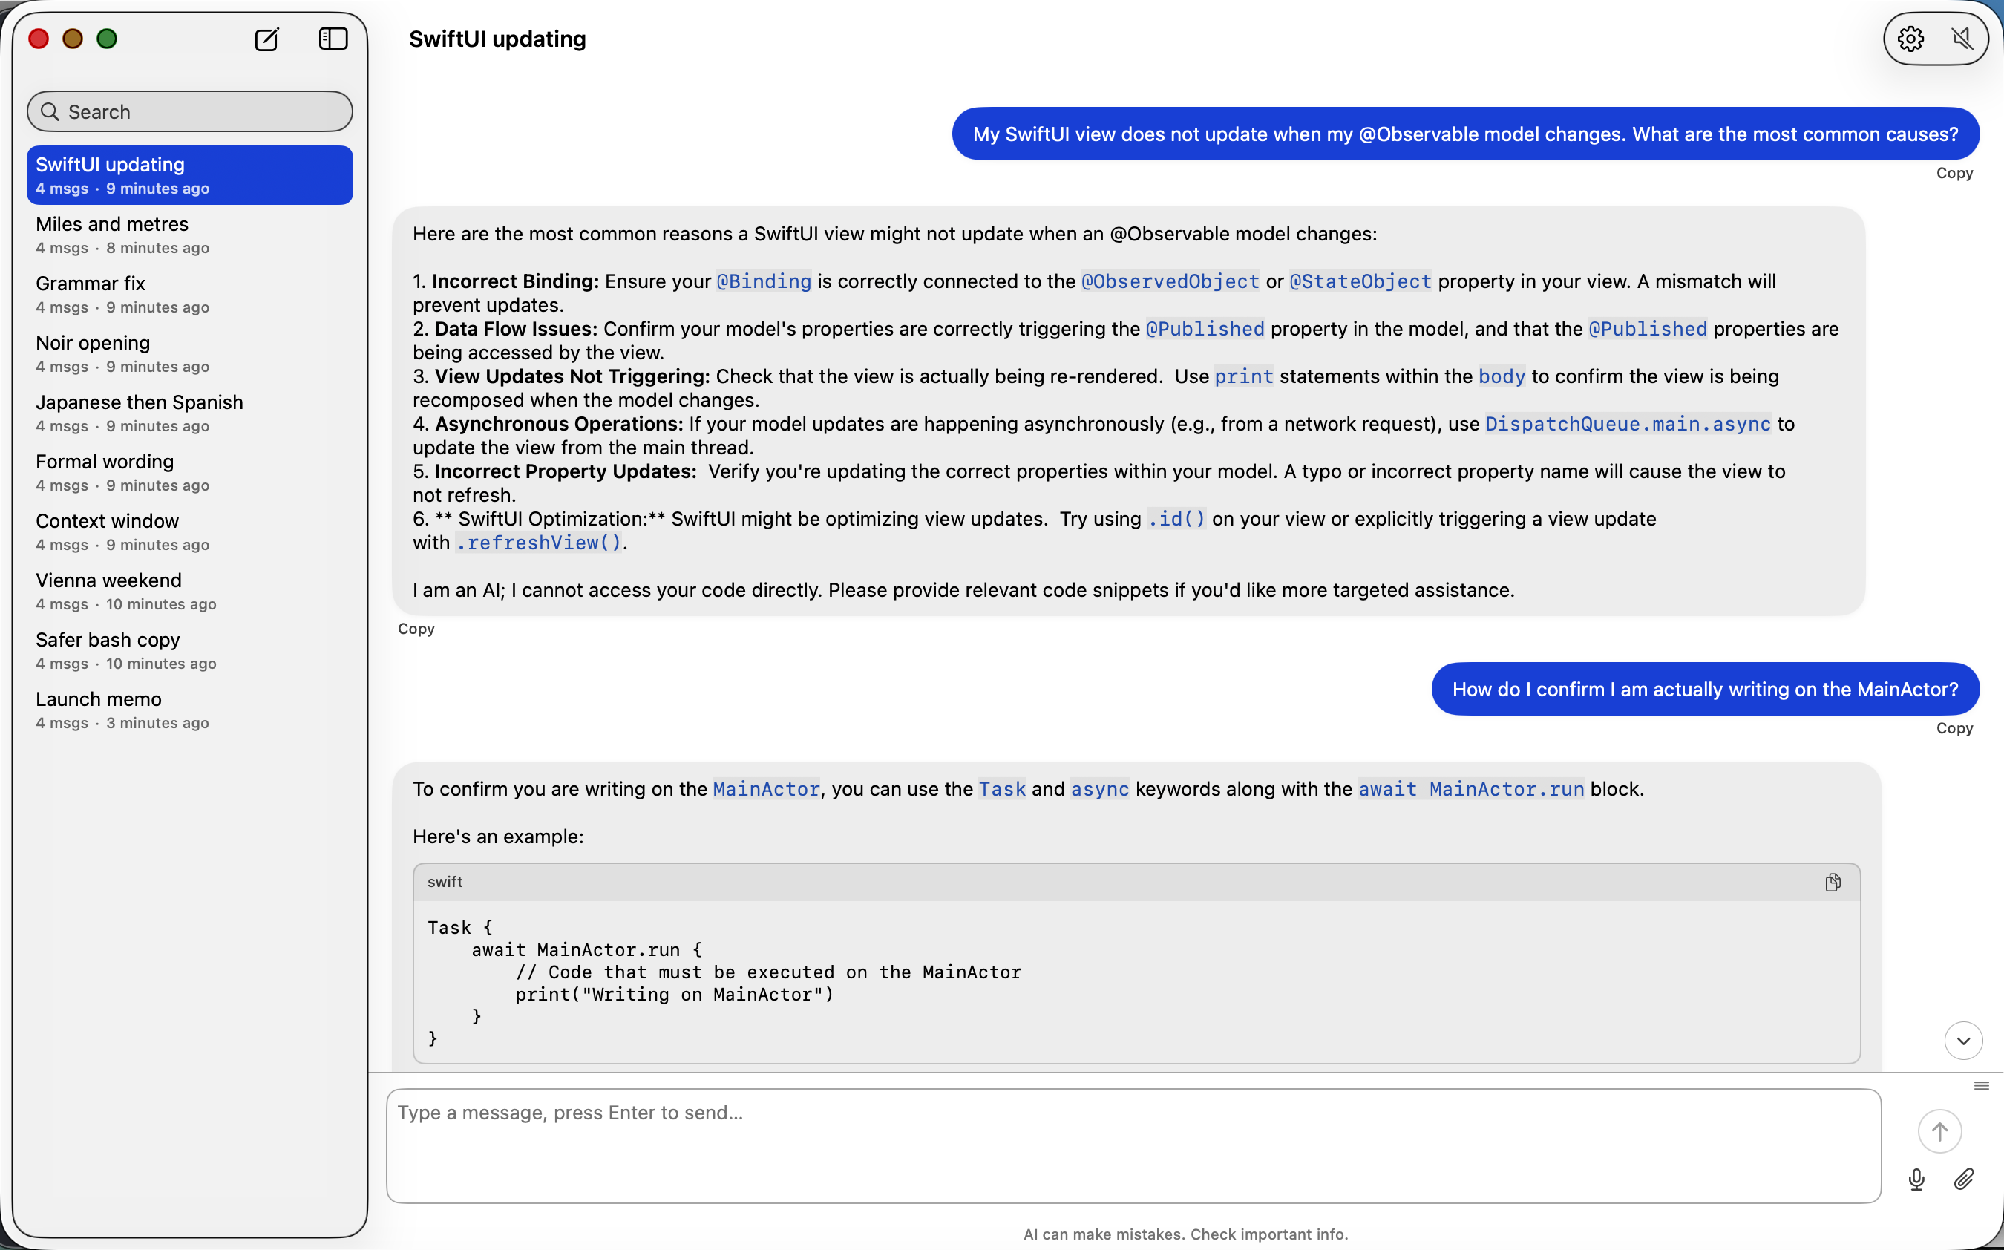Toggle the muted speaker icon
This screenshot has width=2004, height=1250.
[x=1962, y=39]
